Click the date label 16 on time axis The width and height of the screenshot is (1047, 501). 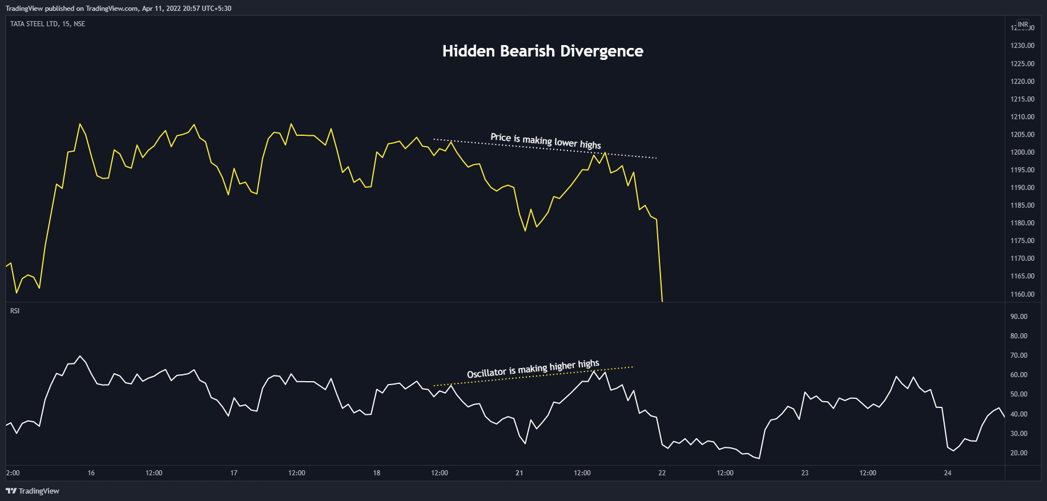91,473
